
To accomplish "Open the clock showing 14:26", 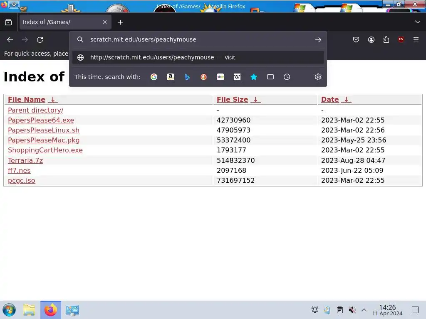I will coord(387,310).
